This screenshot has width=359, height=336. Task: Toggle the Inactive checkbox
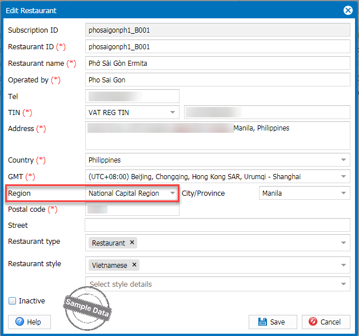(x=12, y=301)
